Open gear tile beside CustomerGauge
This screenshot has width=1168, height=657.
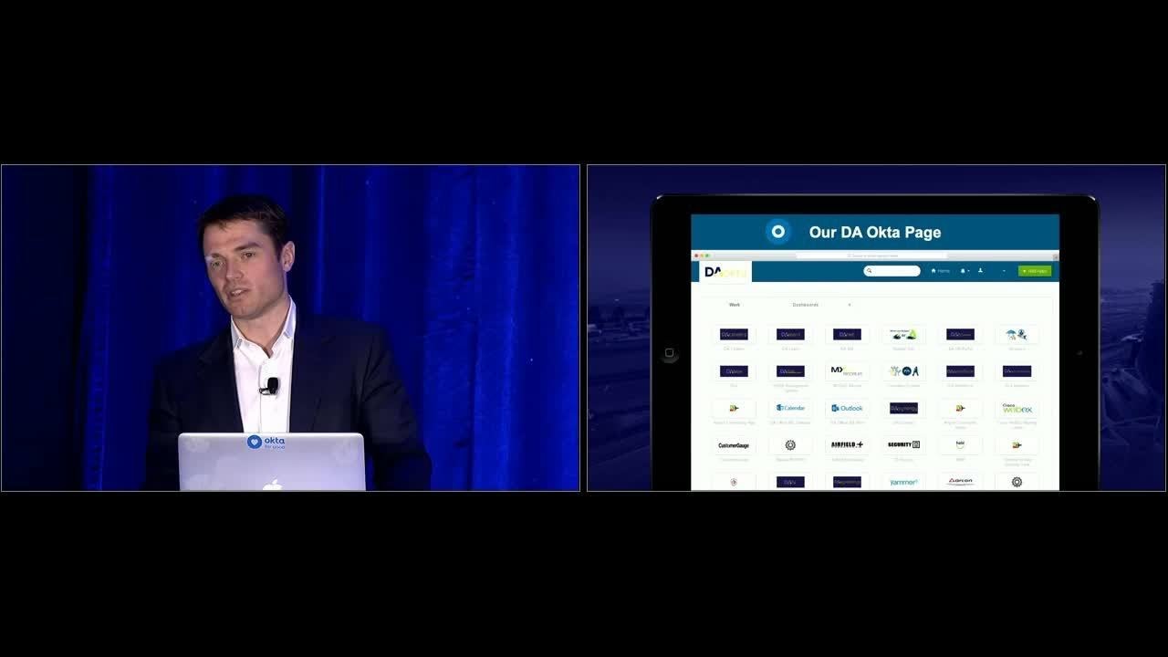(x=790, y=445)
